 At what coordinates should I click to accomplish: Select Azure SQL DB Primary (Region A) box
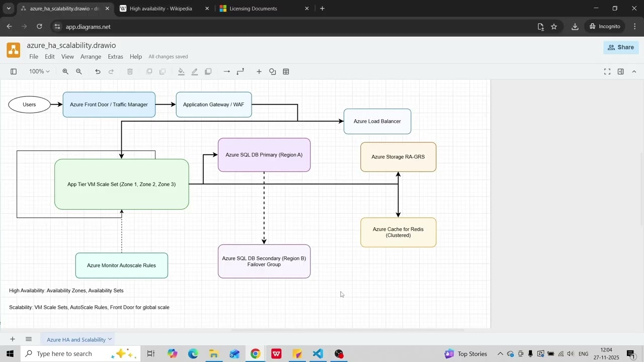click(x=264, y=155)
